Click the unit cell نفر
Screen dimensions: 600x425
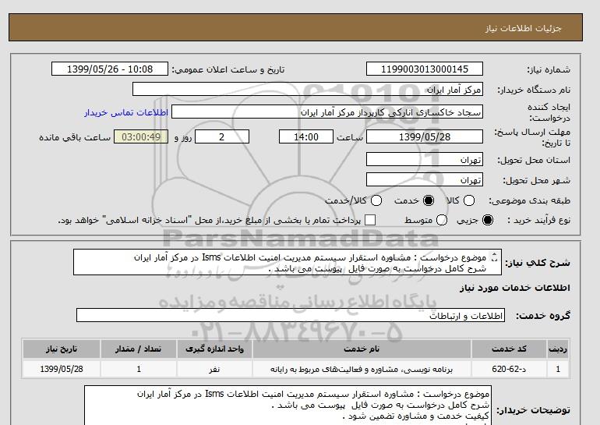(x=214, y=369)
